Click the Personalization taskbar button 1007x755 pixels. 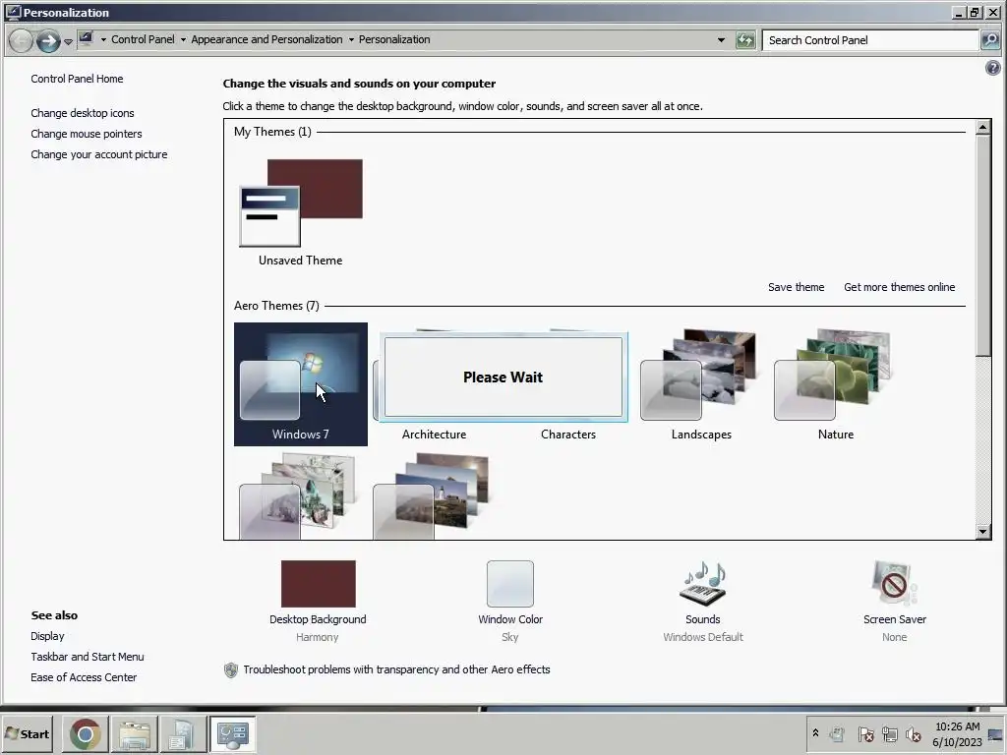click(x=232, y=733)
